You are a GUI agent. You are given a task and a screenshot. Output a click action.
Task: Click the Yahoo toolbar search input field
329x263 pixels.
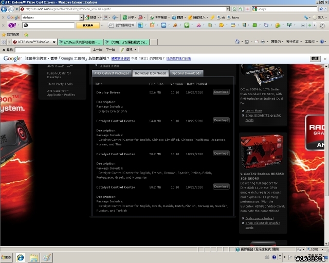pyautogui.click(x=49, y=25)
